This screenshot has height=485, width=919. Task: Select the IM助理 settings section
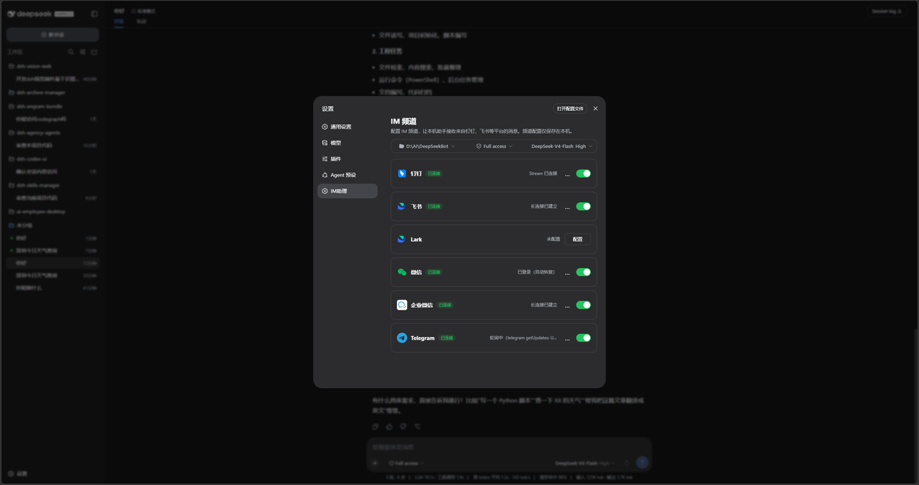[347, 191]
